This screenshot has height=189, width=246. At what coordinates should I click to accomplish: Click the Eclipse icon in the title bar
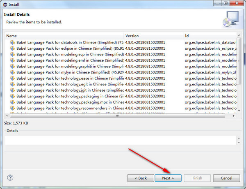pyautogui.click(x=5, y=5)
